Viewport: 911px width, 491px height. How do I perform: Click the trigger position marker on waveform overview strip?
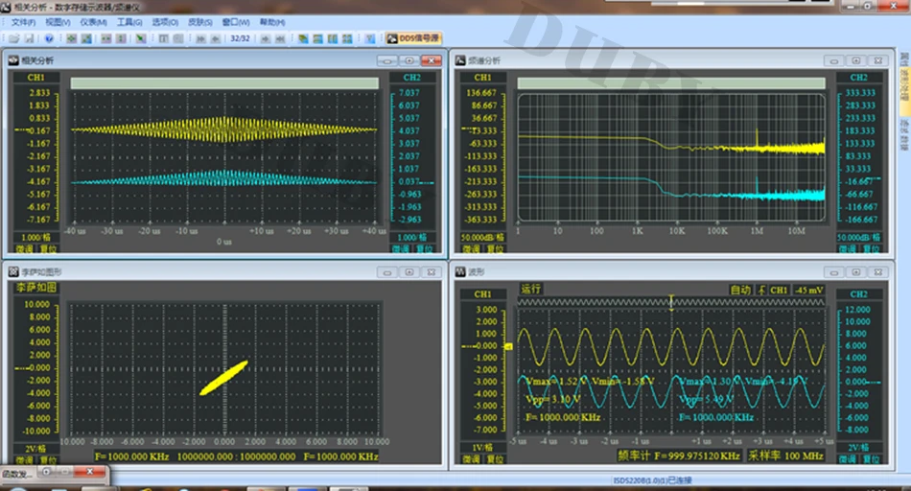tap(671, 302)
